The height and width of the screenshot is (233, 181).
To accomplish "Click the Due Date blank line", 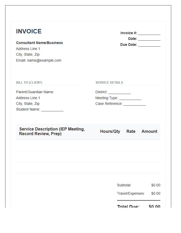I will point(149,45).
